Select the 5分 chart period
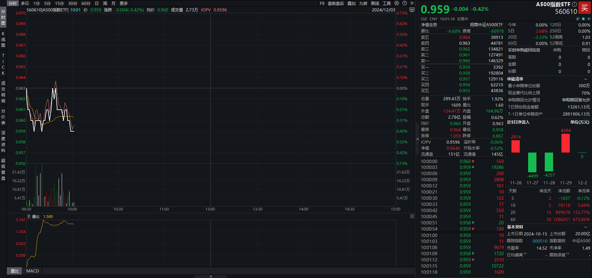 [x=47, y=3]
